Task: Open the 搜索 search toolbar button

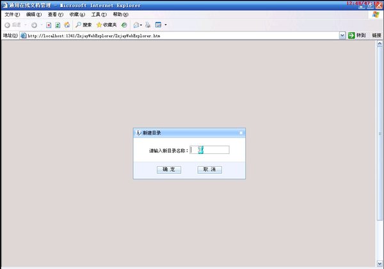Action: click(x=83, y=25)
